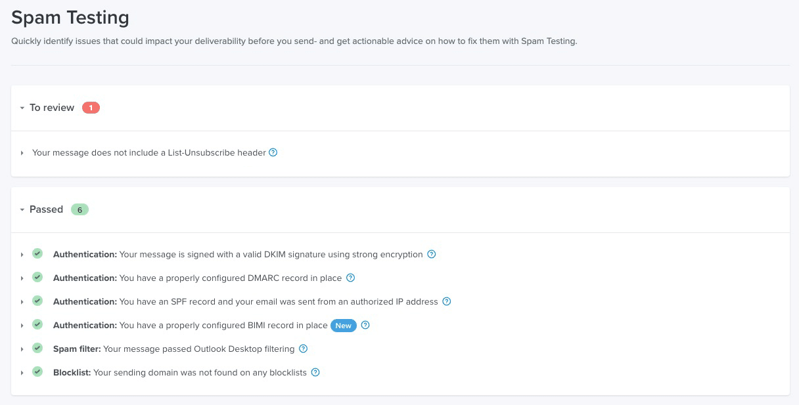
Task: Click the checkmark beside DMARC authentication result
Action: point(37,276)
